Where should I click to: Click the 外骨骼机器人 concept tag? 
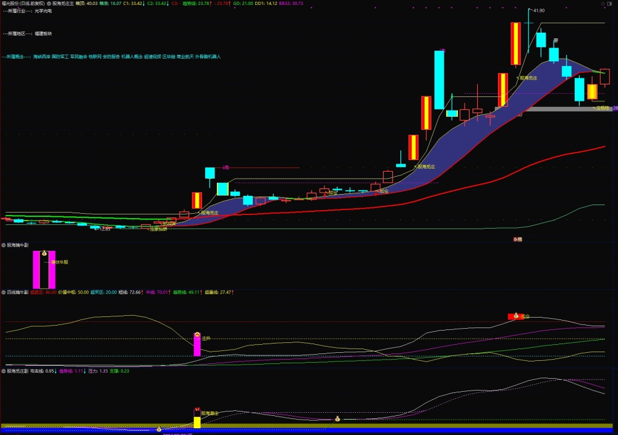208,57
